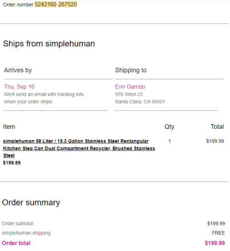Click the Order total label

coord(16,243)
